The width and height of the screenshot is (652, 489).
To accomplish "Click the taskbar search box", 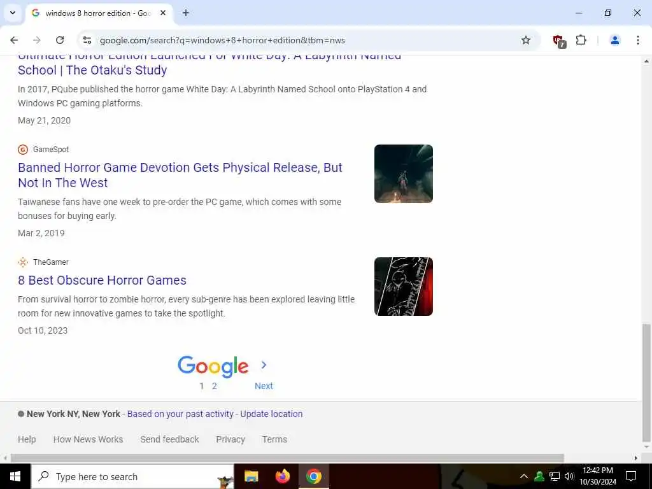I will pyautogui.click(x=132, y=476).
